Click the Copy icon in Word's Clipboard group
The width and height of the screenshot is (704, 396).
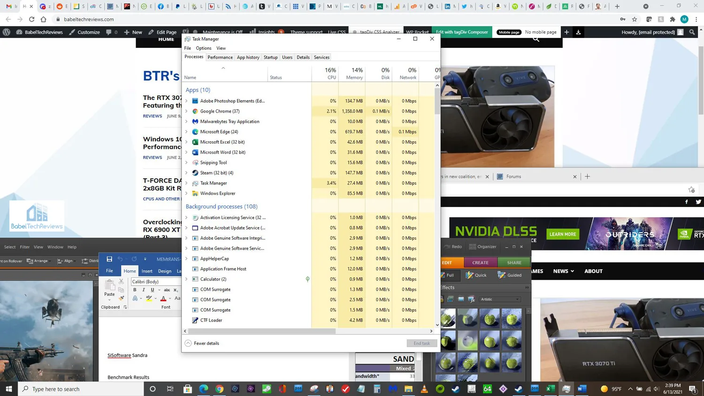coord(121,290)
